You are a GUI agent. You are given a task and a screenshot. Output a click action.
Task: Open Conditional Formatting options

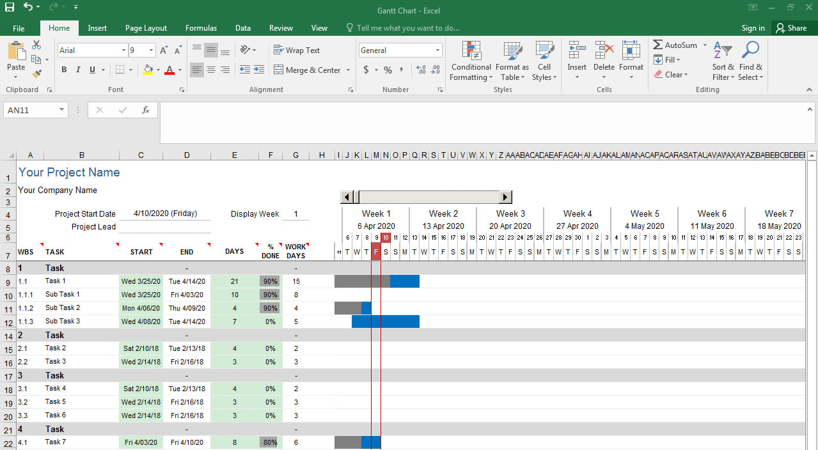(x=471, y=61)
